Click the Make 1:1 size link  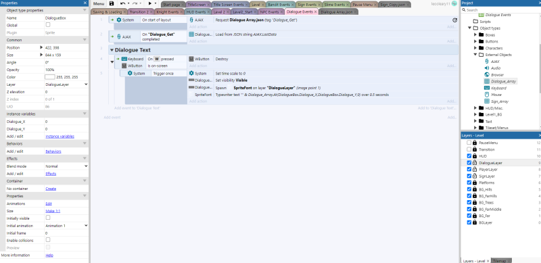(x=53, y=211)
